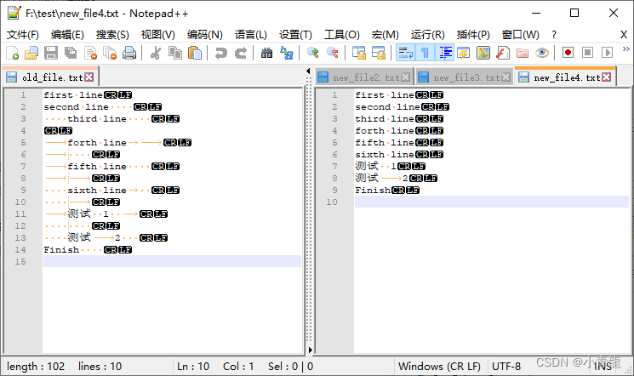
Task: Click the length : 102 status text
Action: pos(36,367)
